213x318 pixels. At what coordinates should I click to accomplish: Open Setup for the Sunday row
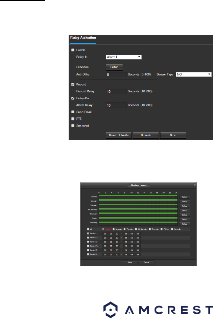pos(184,197)
